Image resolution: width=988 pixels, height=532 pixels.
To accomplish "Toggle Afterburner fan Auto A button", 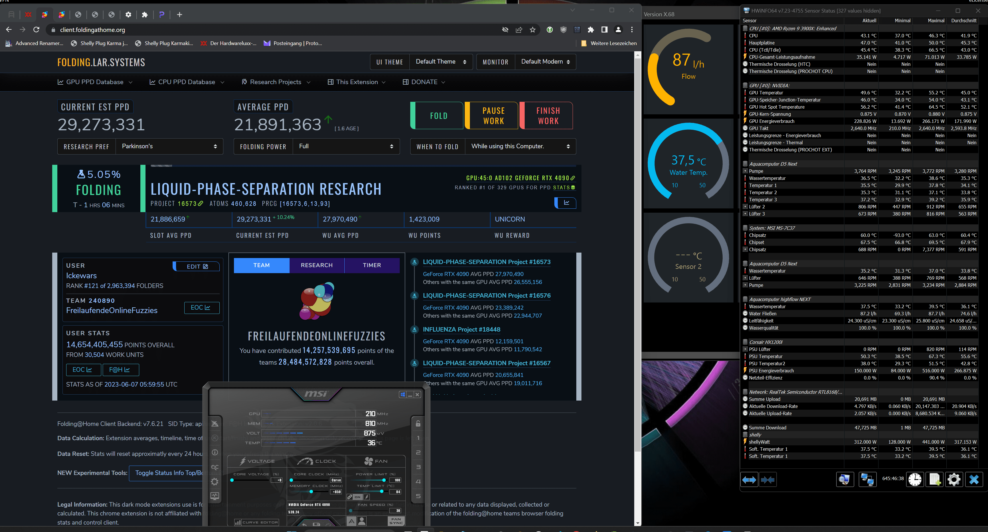I will [x=351, y=521].
